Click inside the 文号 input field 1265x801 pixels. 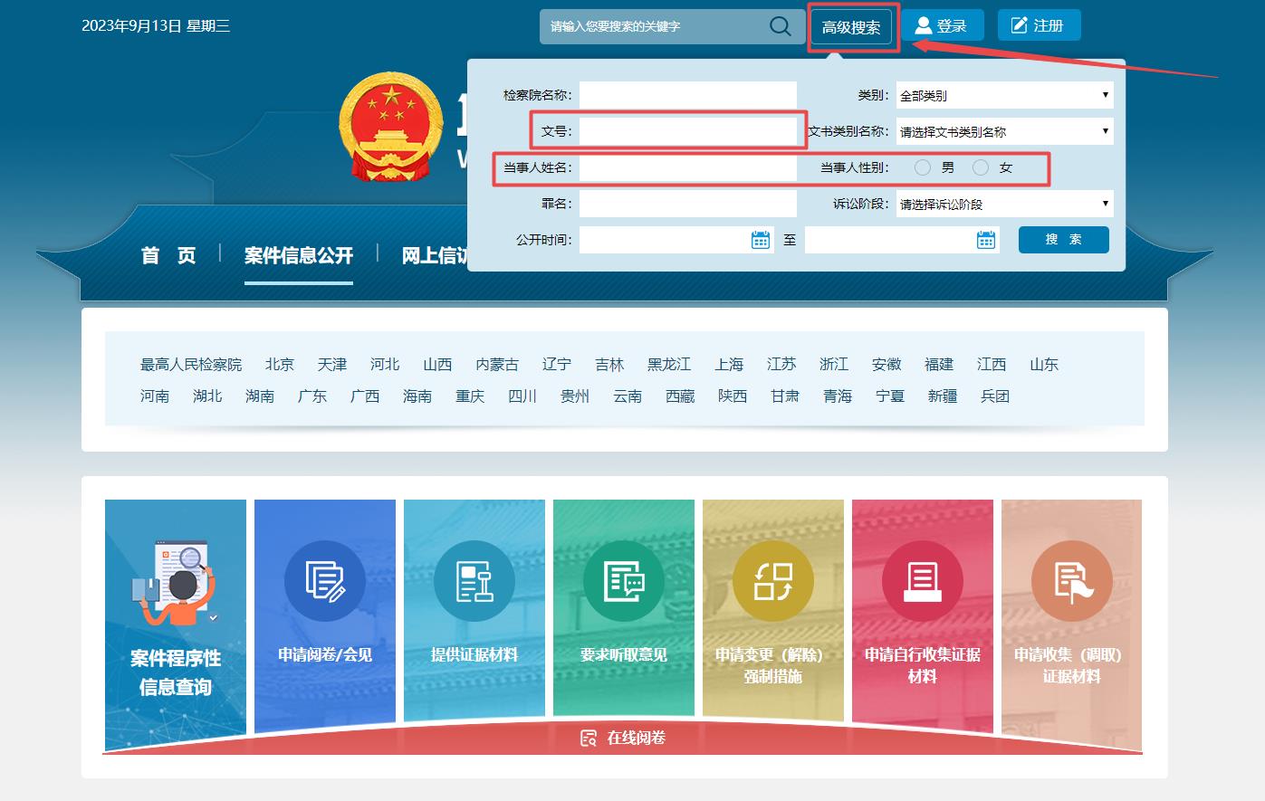point(688,130)
